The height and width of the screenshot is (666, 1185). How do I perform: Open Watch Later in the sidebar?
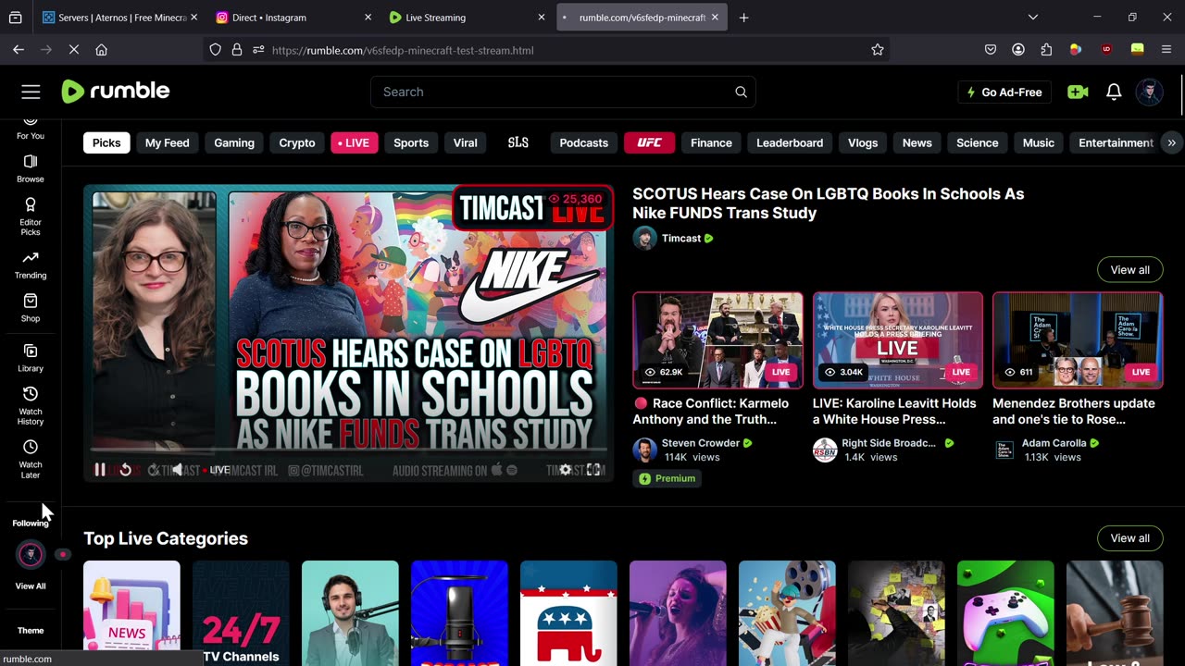click(31, 459)
